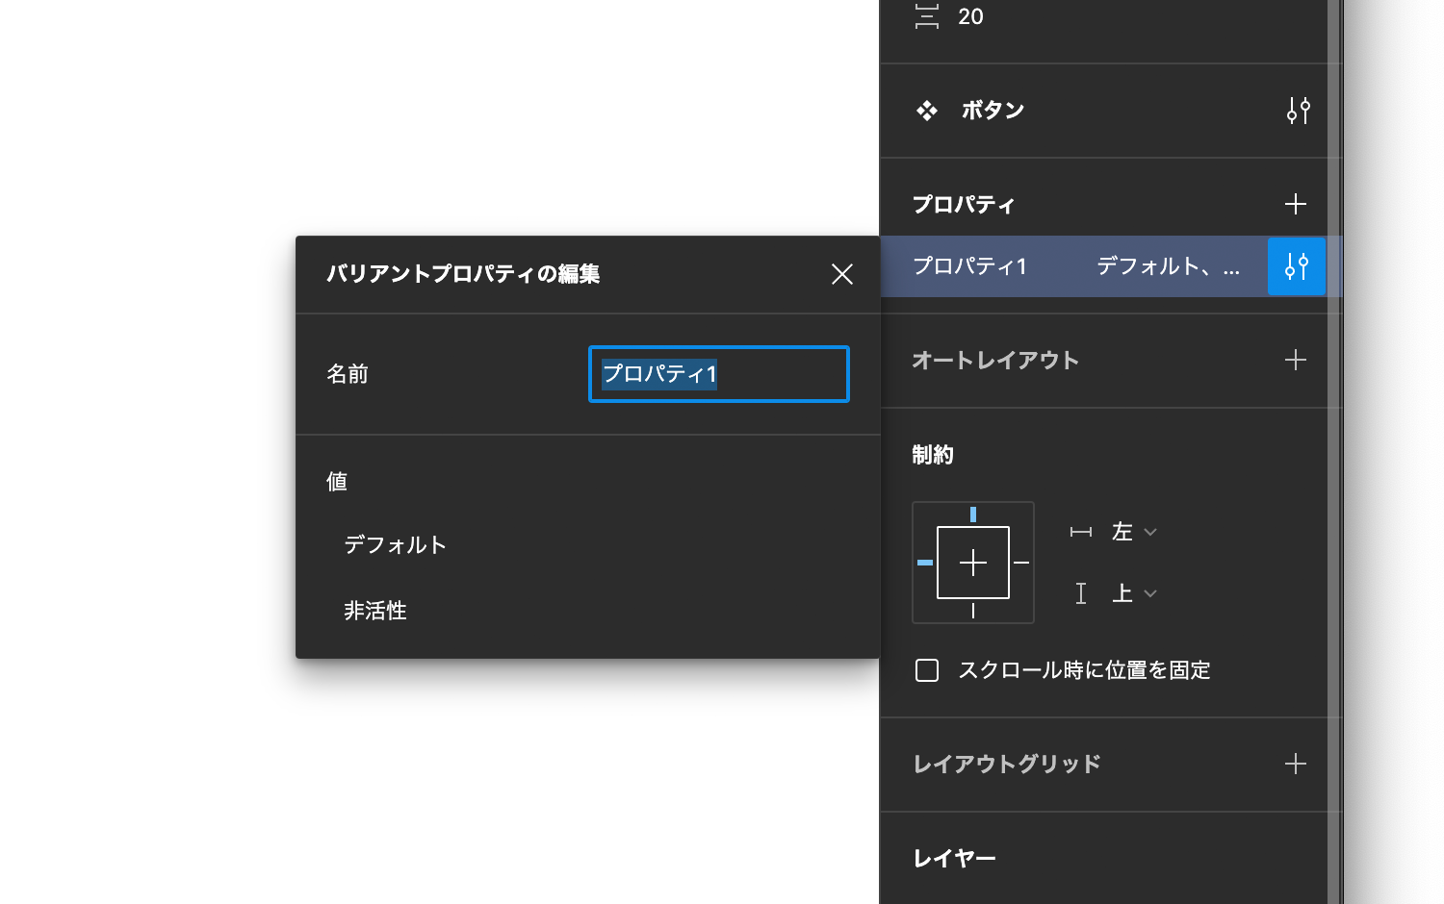Image resolution: width=1444 pixels, height=904 pixels.
Task: Click the ボタン component name
Action: tap(993, 111)
